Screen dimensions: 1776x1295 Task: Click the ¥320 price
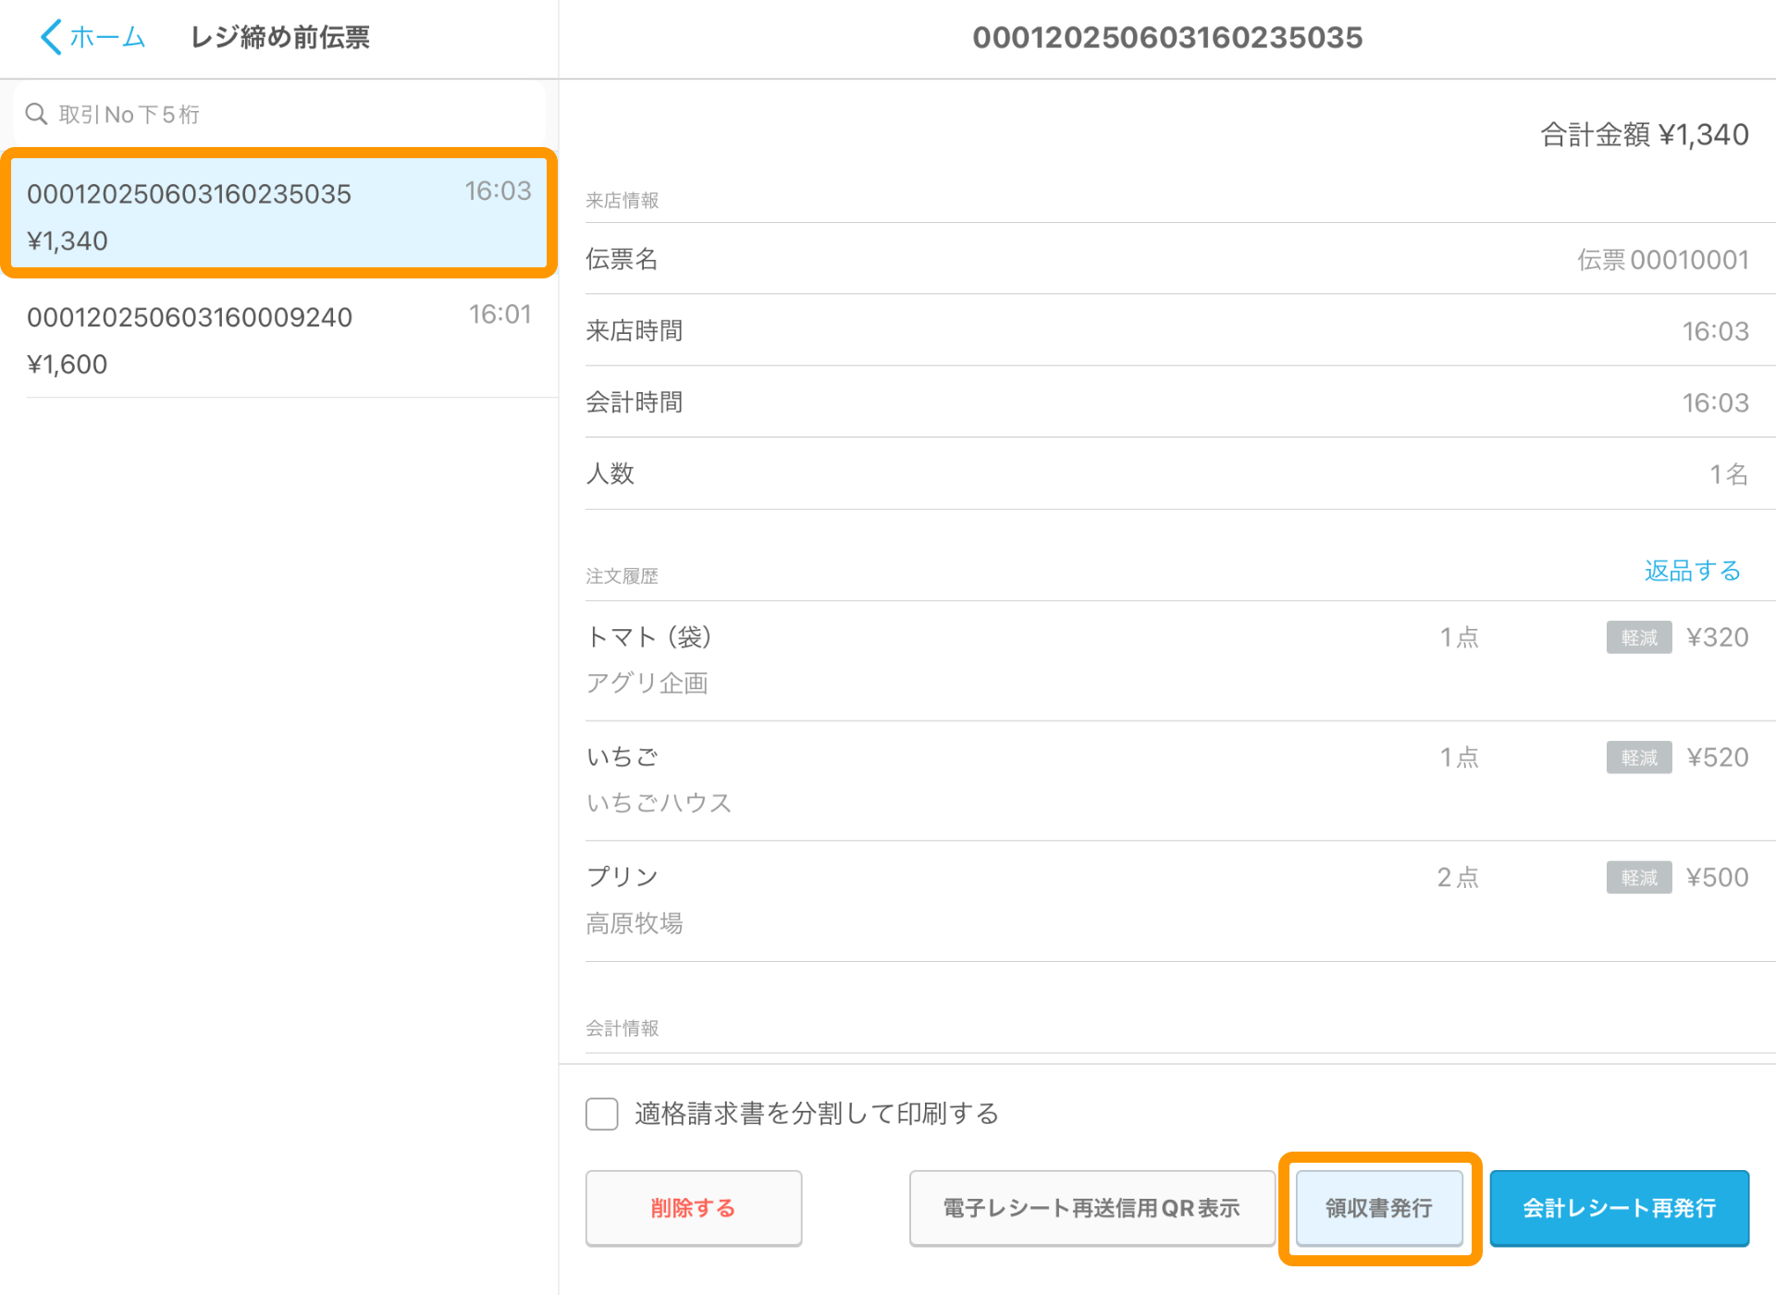click(1718, 637)
